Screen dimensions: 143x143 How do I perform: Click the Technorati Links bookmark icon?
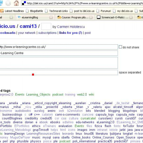(46, 11)
